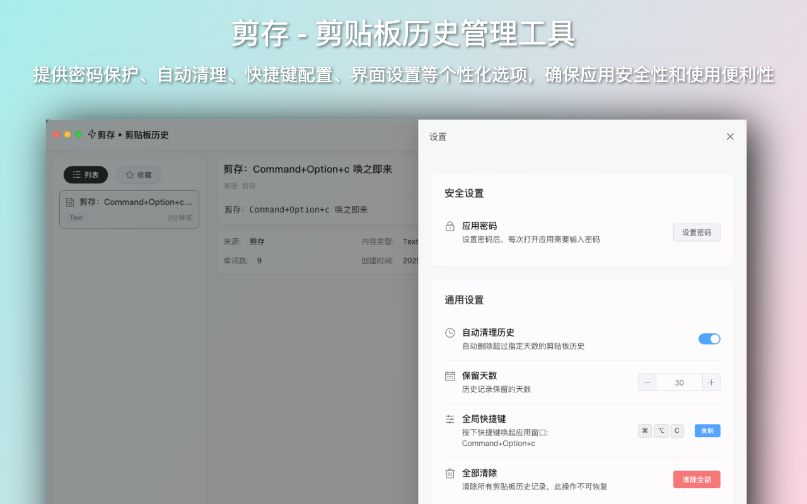Decrease 保留天数 with the minus stepper
The height and width of the screenshot is (504, 807).
[x=647, y=382]
